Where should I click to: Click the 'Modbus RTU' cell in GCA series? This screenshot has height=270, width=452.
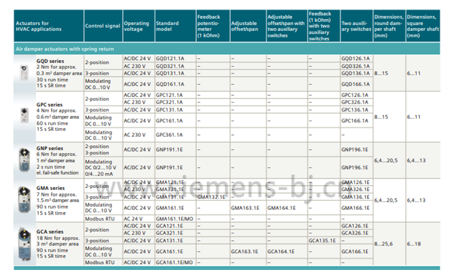(x=99, y=263)
